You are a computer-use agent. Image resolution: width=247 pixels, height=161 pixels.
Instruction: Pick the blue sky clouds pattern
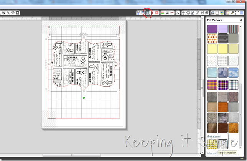pos(222,72)
